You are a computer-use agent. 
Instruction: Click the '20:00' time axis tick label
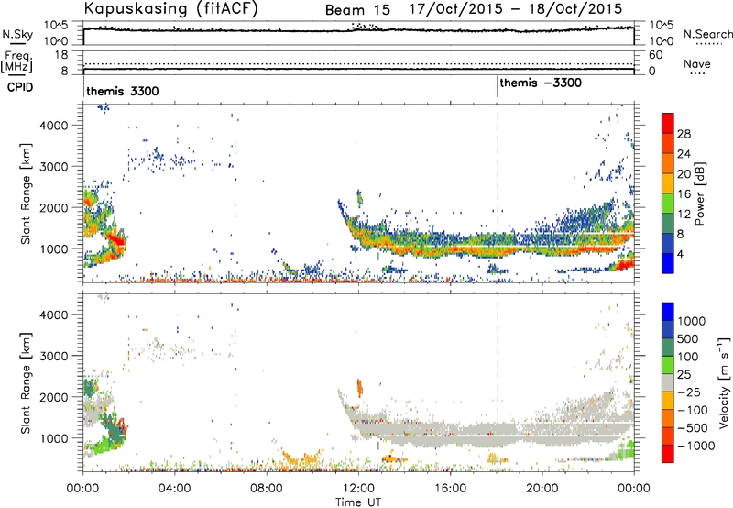[x=542, y=489]
